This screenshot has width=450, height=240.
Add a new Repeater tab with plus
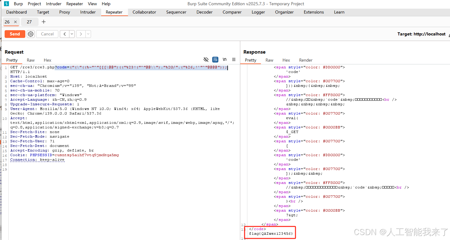click(x=43, y=22)
